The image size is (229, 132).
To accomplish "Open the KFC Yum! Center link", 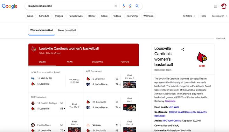I will tap(172, 121).
